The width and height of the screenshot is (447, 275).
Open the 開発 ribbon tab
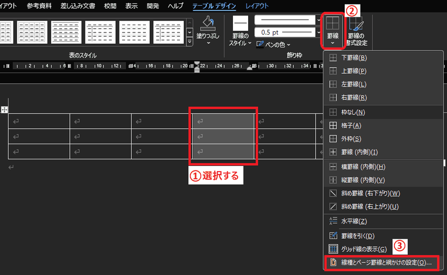click(153, 6)
